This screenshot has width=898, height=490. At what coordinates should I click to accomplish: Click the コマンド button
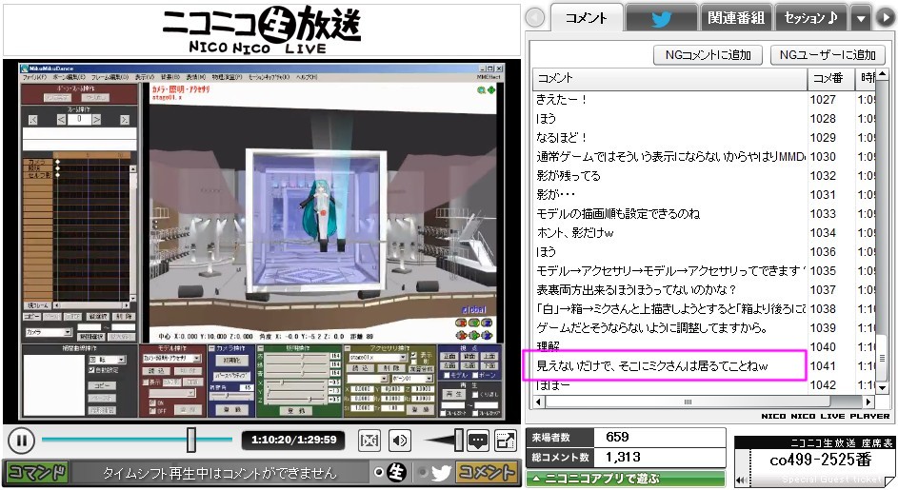[x=37, y=473]
